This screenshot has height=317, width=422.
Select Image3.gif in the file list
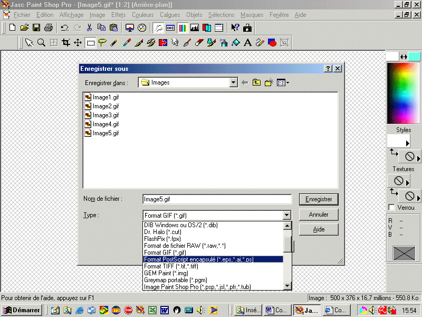[x=102, y=115]
